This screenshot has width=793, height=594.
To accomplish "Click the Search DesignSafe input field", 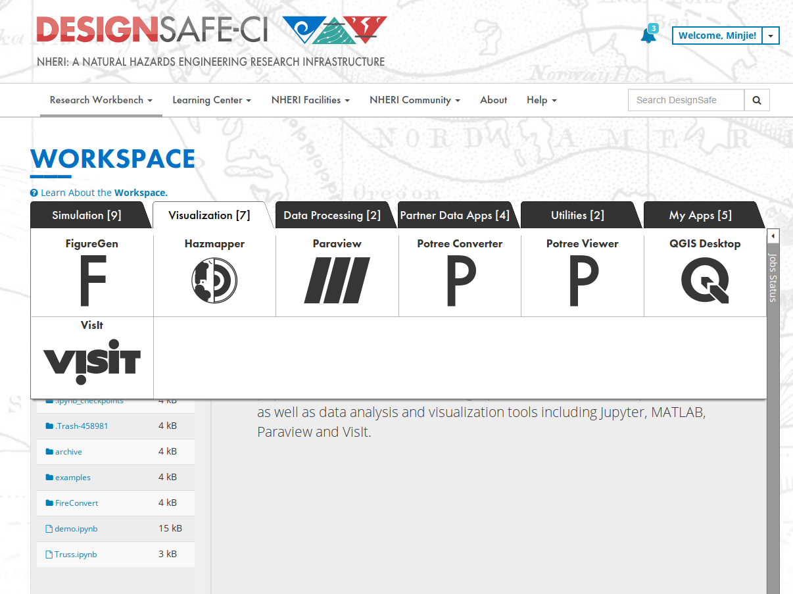I will point(686,101).
